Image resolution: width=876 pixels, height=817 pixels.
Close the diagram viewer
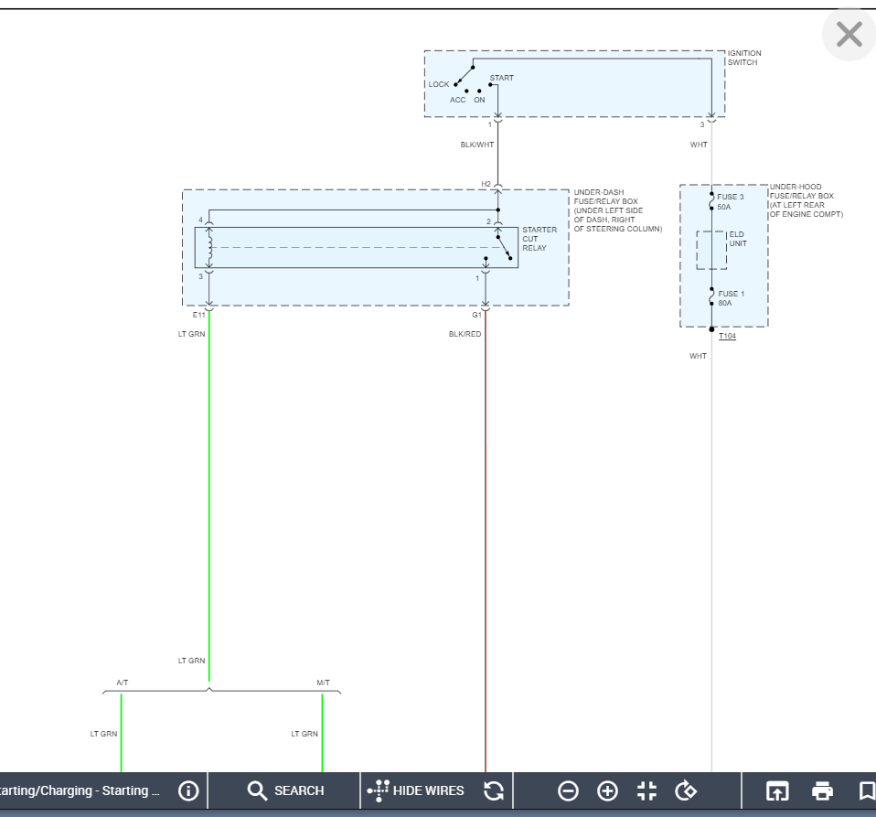coord(849,35)
